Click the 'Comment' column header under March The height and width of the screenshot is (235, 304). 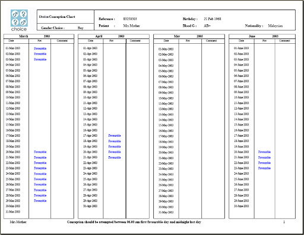click(x=62, y=41)
